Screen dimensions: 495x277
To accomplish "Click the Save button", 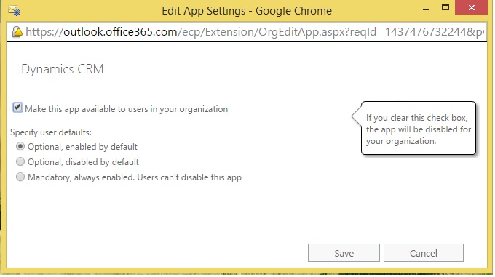I will [x=344, y=253].
